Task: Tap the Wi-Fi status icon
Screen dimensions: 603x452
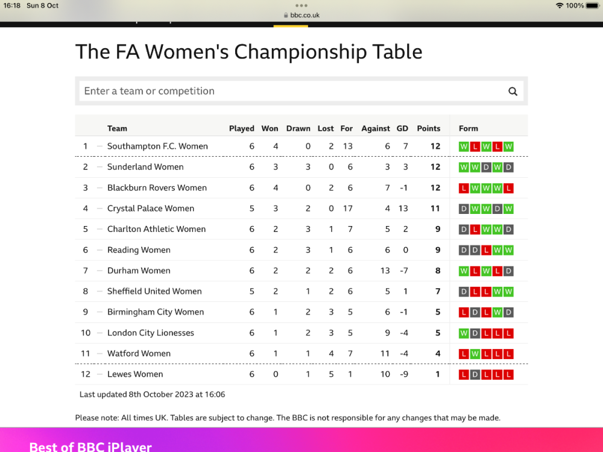Action: tap(559, 5)
